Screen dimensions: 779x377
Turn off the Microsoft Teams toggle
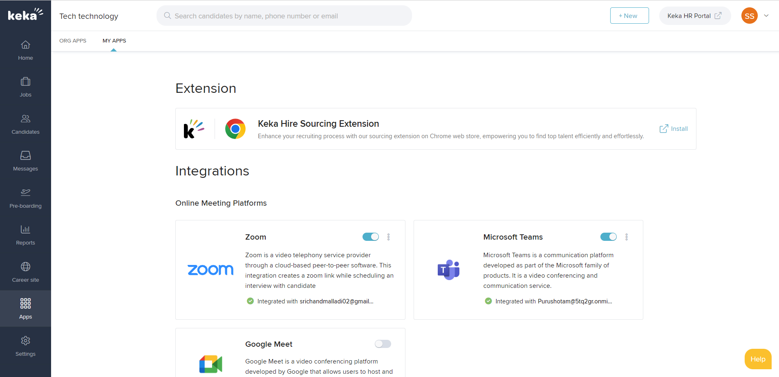pos(608,237)
